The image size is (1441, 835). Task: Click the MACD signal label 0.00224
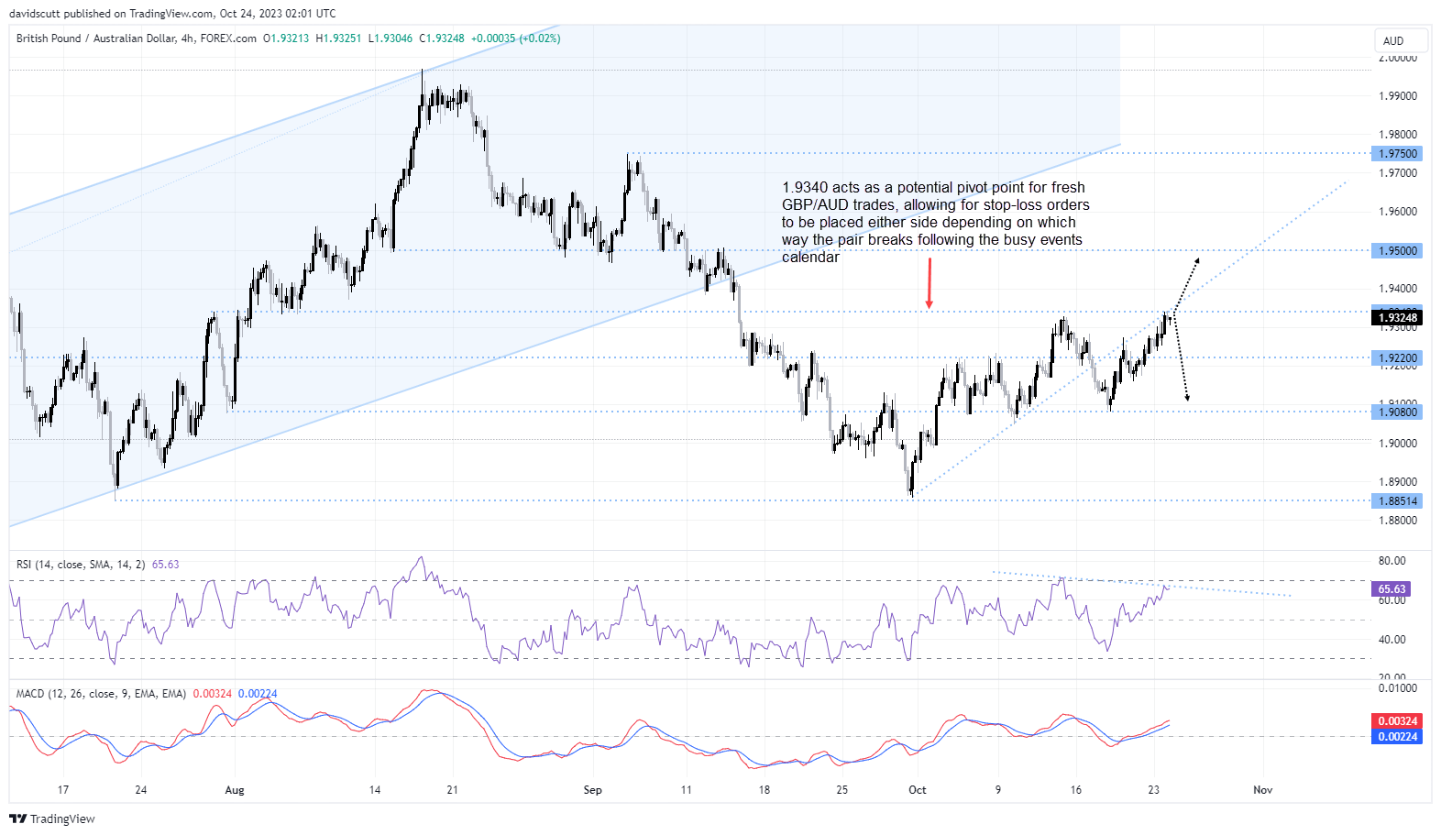1397,737
